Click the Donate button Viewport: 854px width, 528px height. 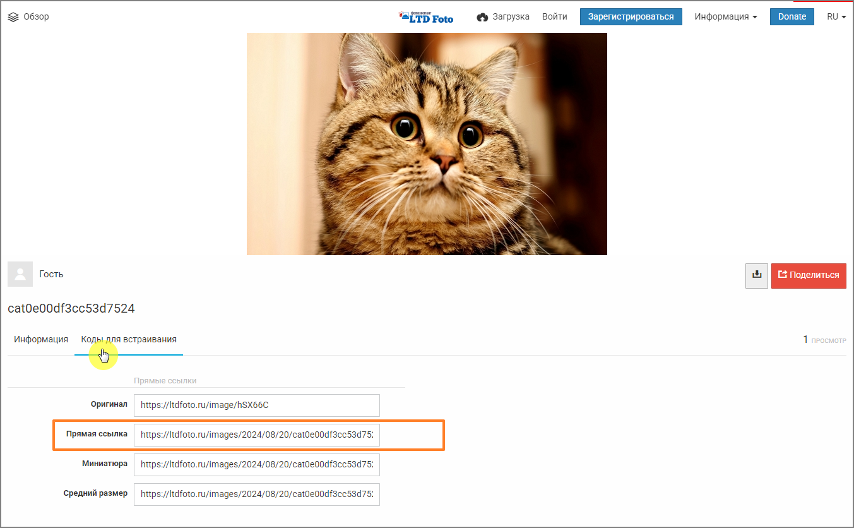[x=792, y=17]
